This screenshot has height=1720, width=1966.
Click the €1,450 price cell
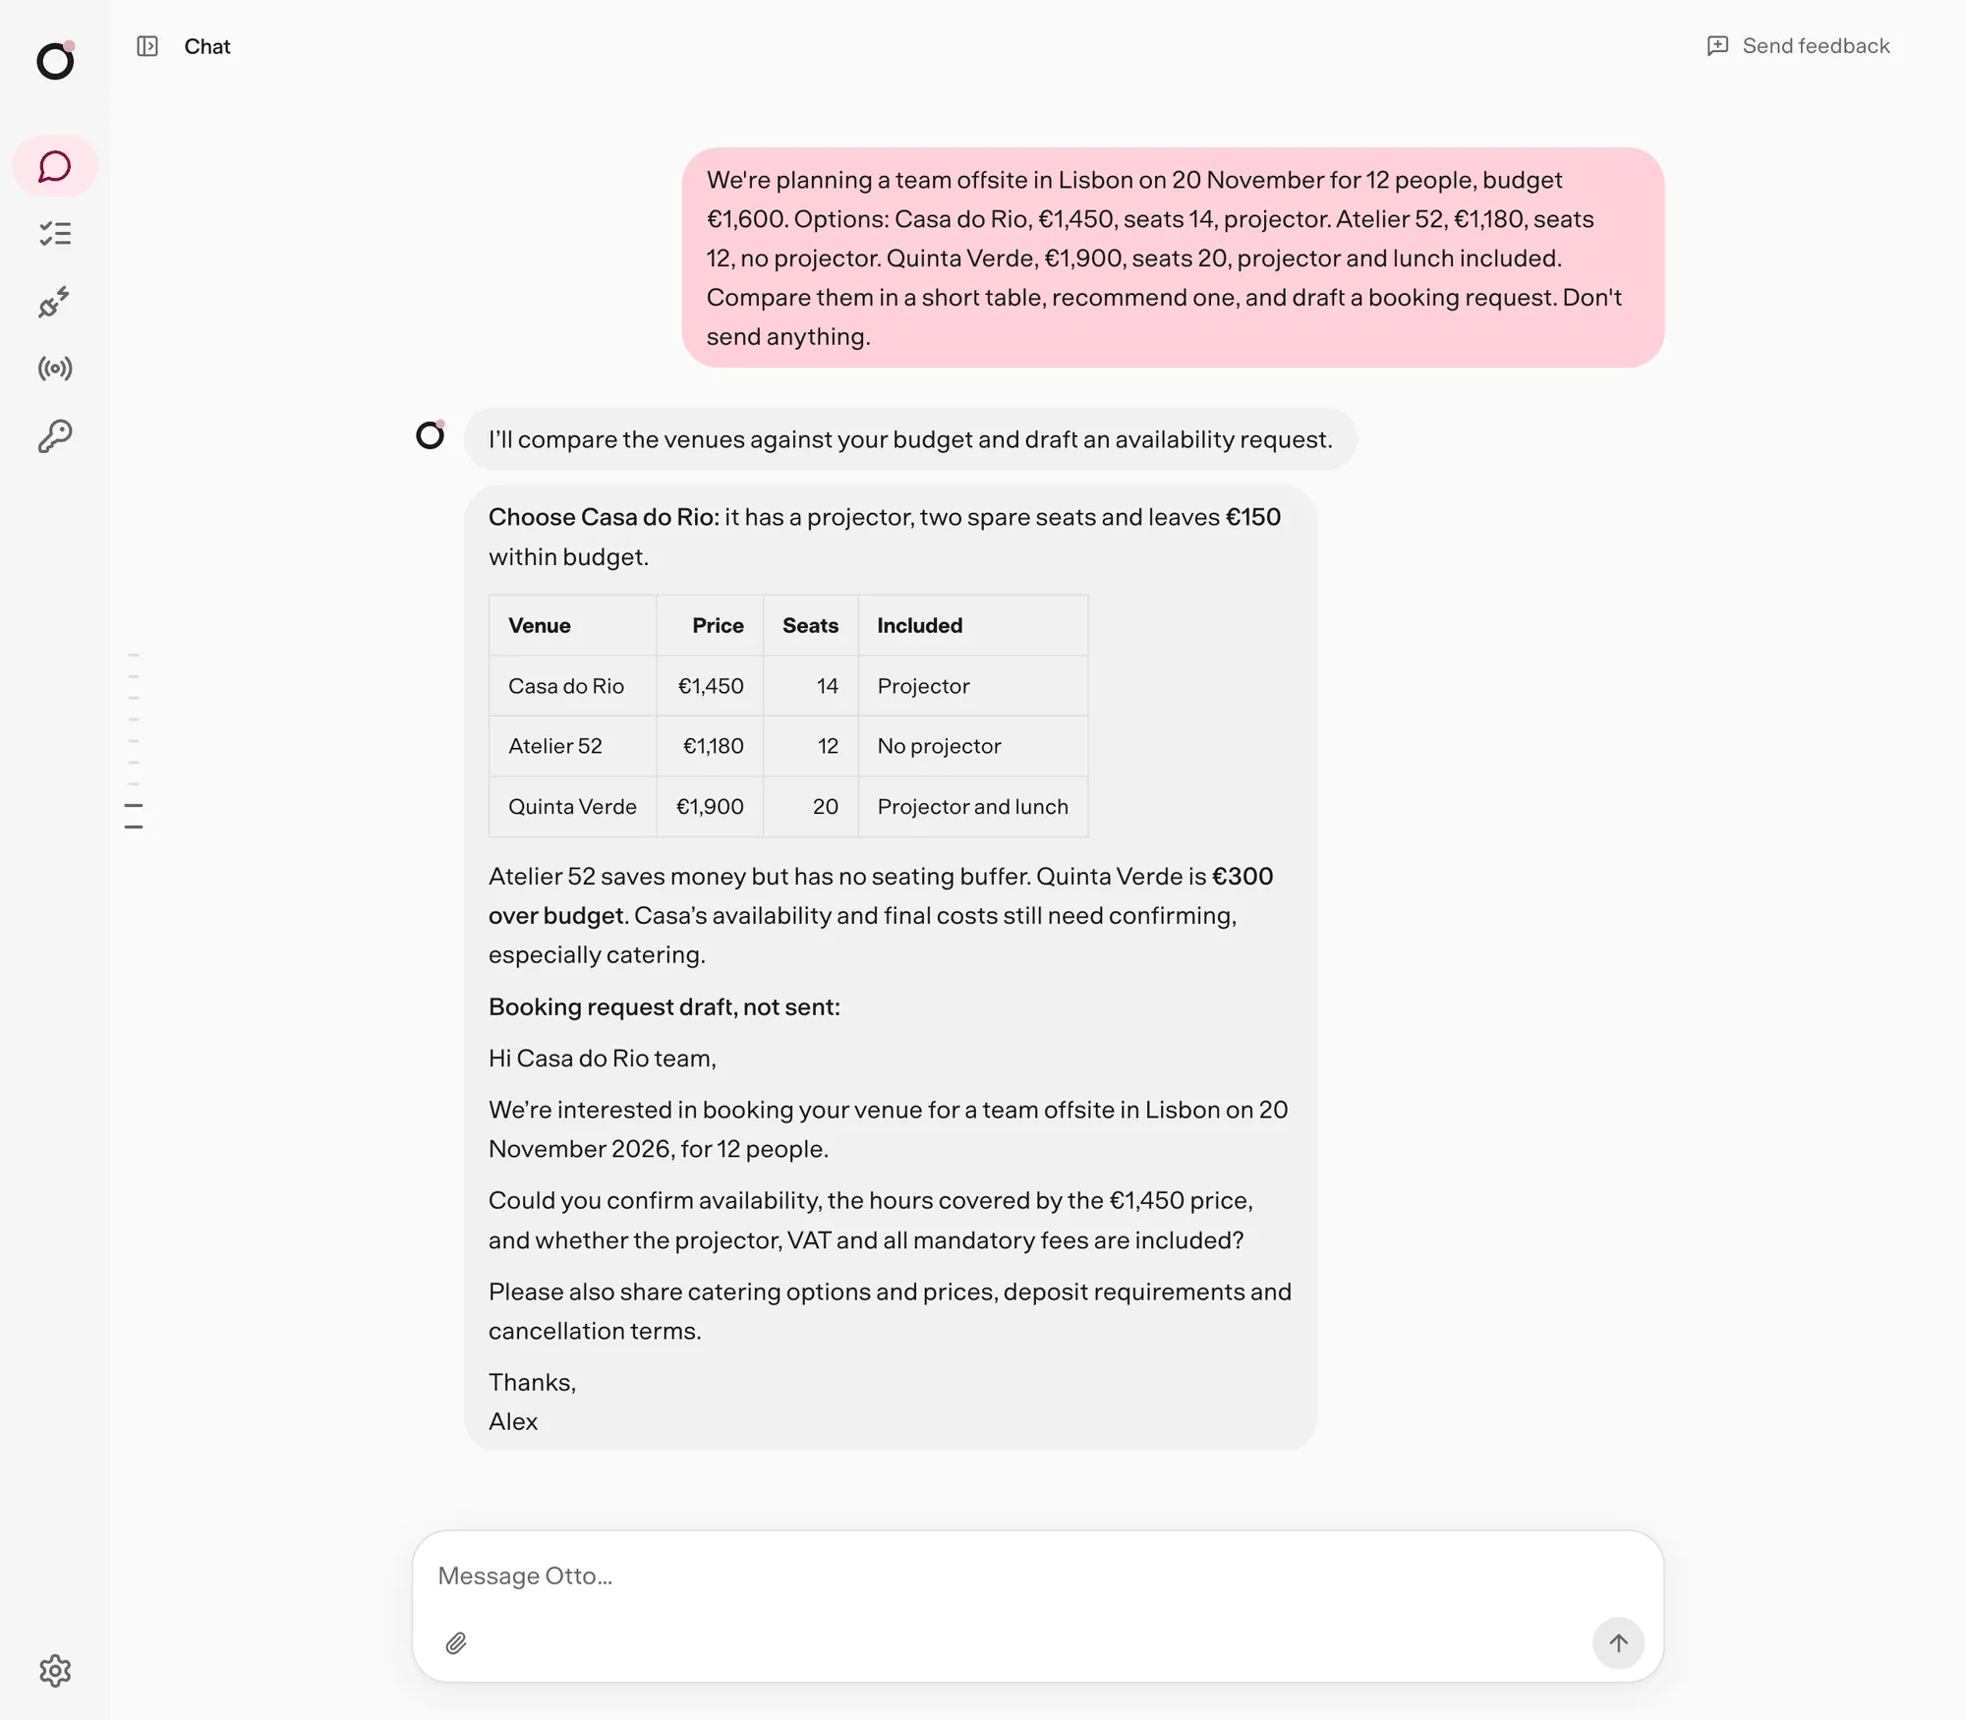[x=710, y=686]
